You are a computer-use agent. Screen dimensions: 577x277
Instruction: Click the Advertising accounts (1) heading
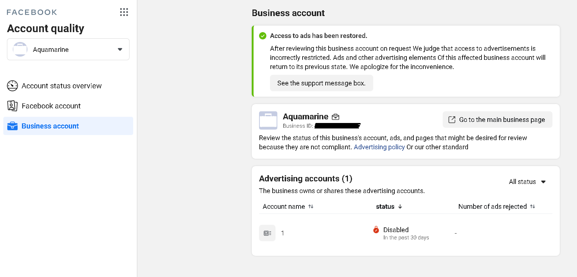point(306,178)
